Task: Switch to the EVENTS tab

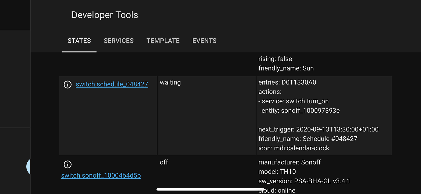Action: [204, 41]
